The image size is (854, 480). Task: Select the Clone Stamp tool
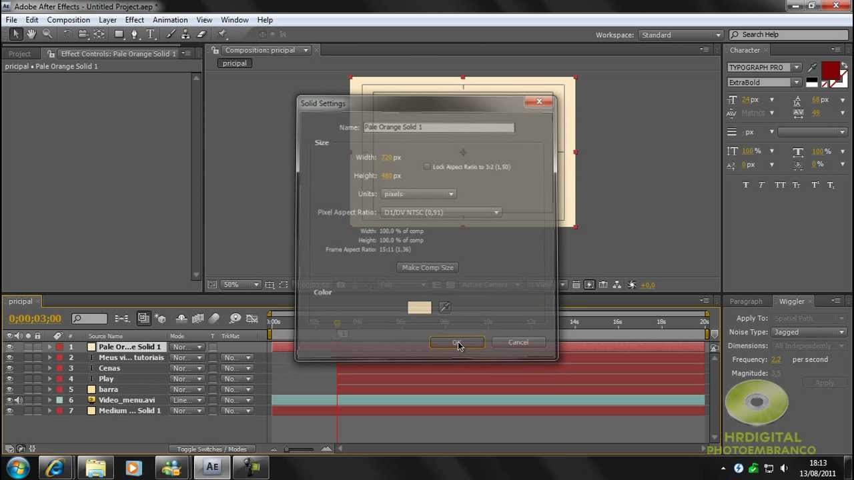tap(186, 35)
